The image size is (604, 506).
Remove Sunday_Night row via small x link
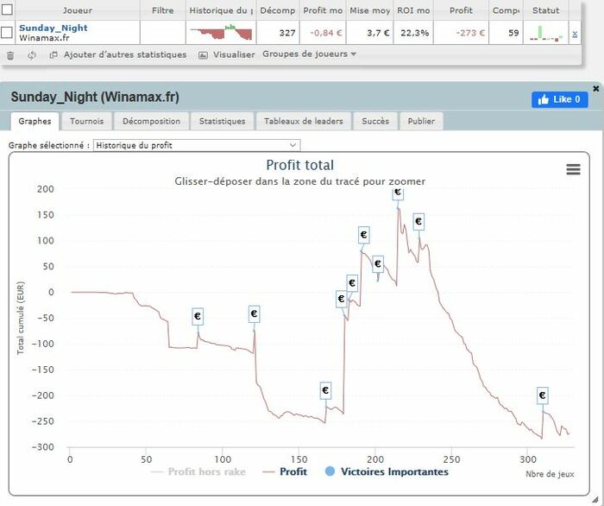(575, 34)
